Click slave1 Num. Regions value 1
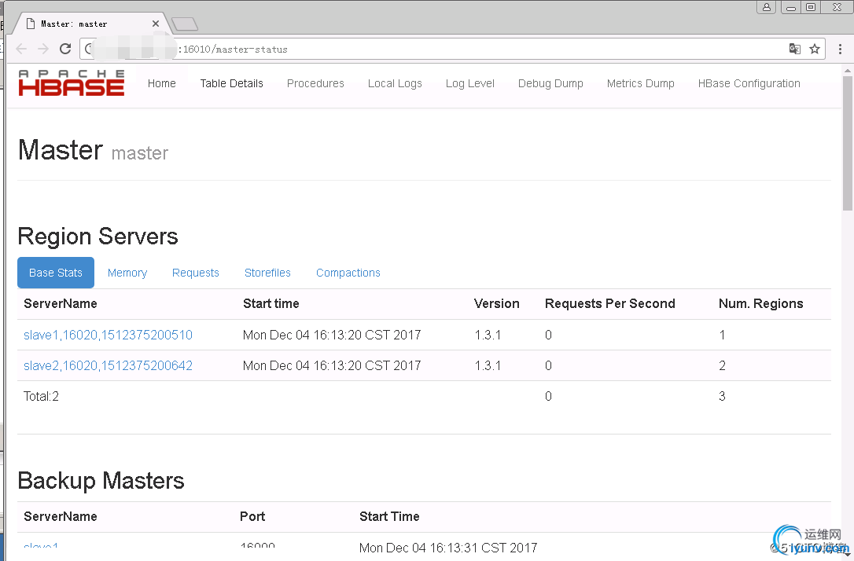 point(722,335)
